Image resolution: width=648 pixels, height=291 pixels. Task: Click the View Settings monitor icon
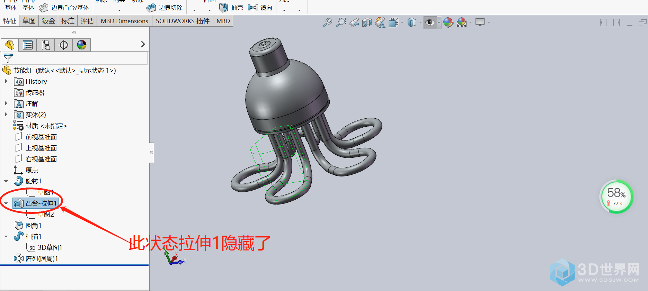pyautogui.click(x=480, y=22)
